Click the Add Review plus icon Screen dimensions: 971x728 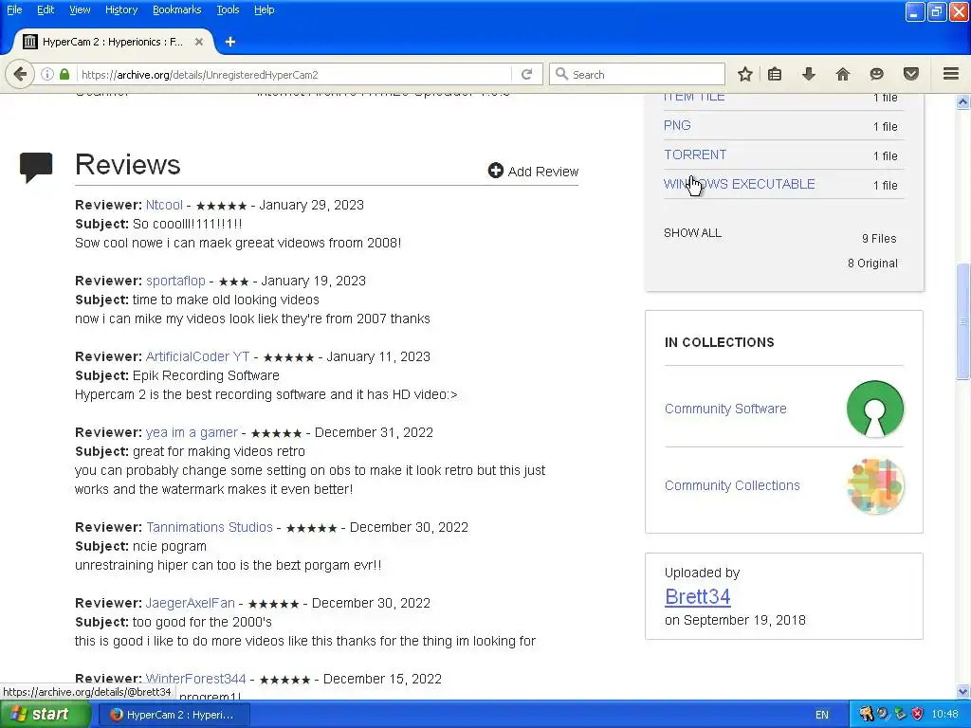click(x=495, y=171)
